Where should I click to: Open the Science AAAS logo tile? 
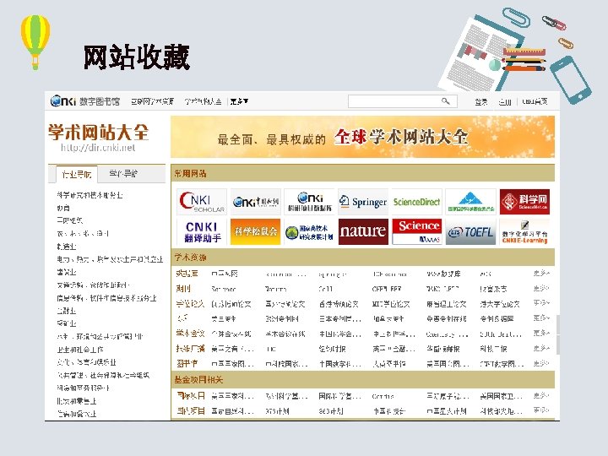[417, 232]
